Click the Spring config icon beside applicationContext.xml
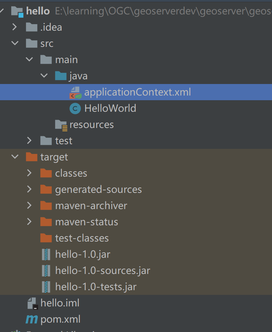This screenshot has width=272, height=332. 75,92
